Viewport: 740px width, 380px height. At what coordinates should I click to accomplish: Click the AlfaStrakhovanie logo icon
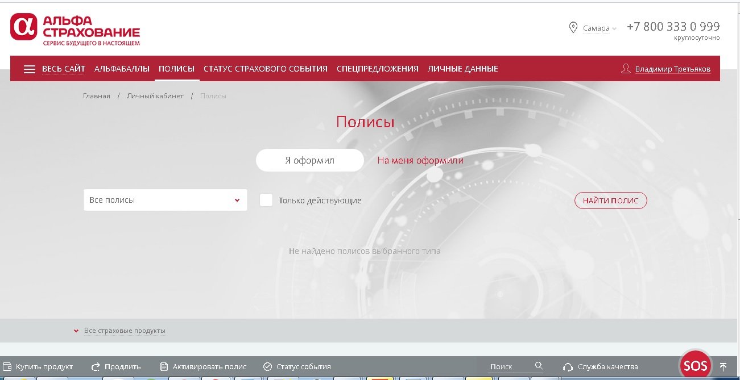point(24,27)
